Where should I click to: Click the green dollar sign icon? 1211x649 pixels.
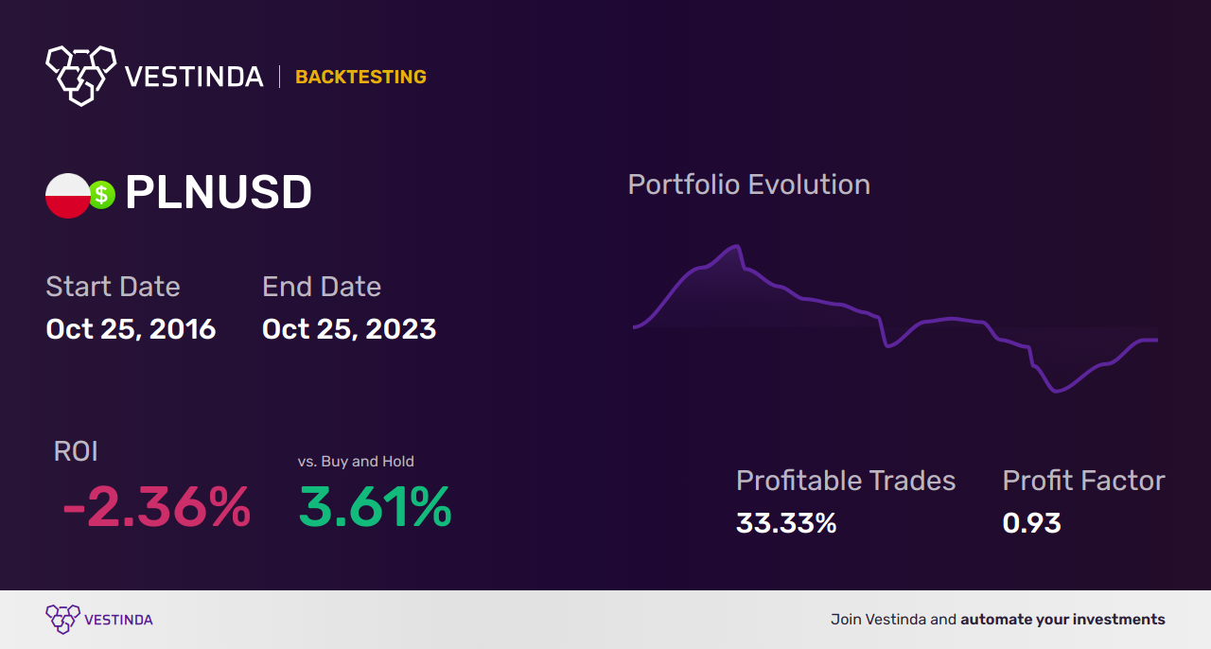tap(102, 196)
